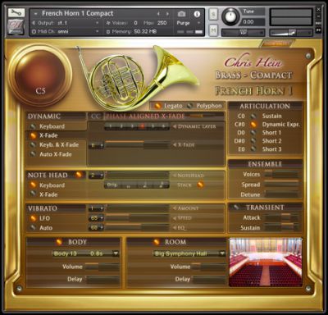Select the Short 3 articulation
Image resolution: width=328 pixels, height=315 pixels.
(x=253, y=149)
